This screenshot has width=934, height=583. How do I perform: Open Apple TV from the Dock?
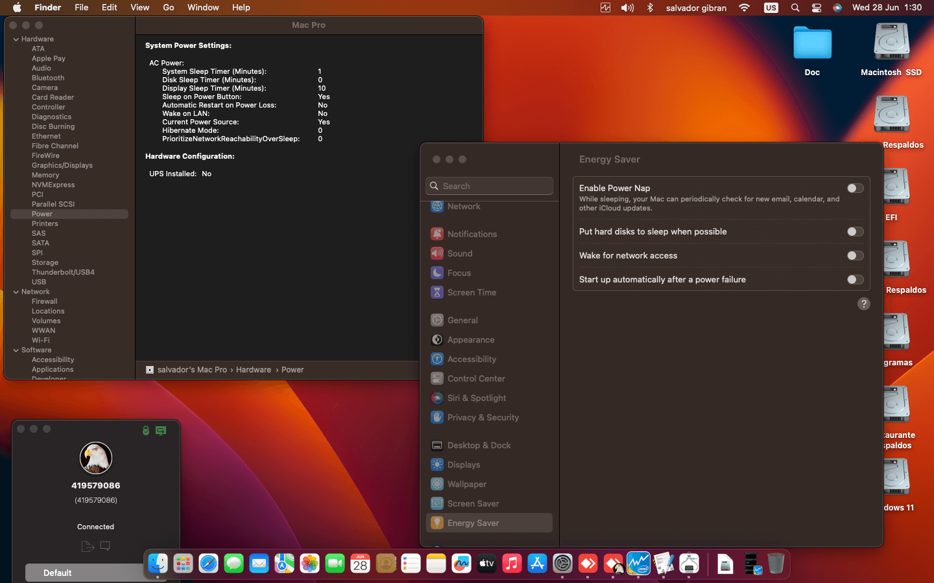(x=486, y=564)
